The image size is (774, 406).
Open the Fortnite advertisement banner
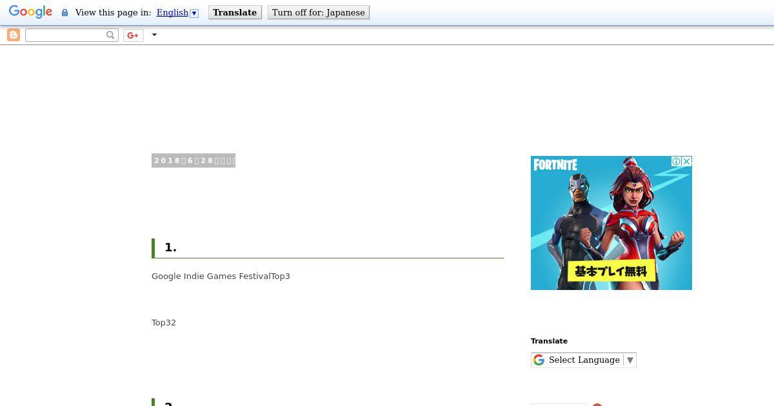pyautogui.click(x=611, y=223)
